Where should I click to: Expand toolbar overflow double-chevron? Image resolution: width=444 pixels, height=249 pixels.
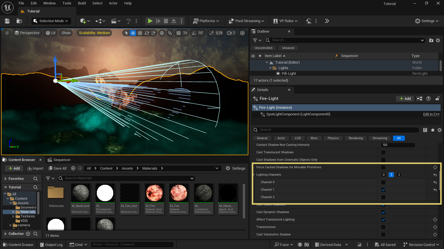tap(327, 21)
